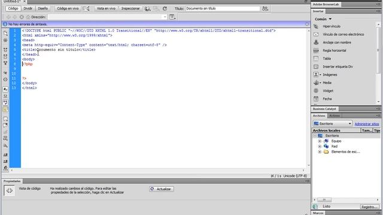This screenshot has height=215, width=383.
Task: Switch to Dividir view
Action: [x=28, y=8]
